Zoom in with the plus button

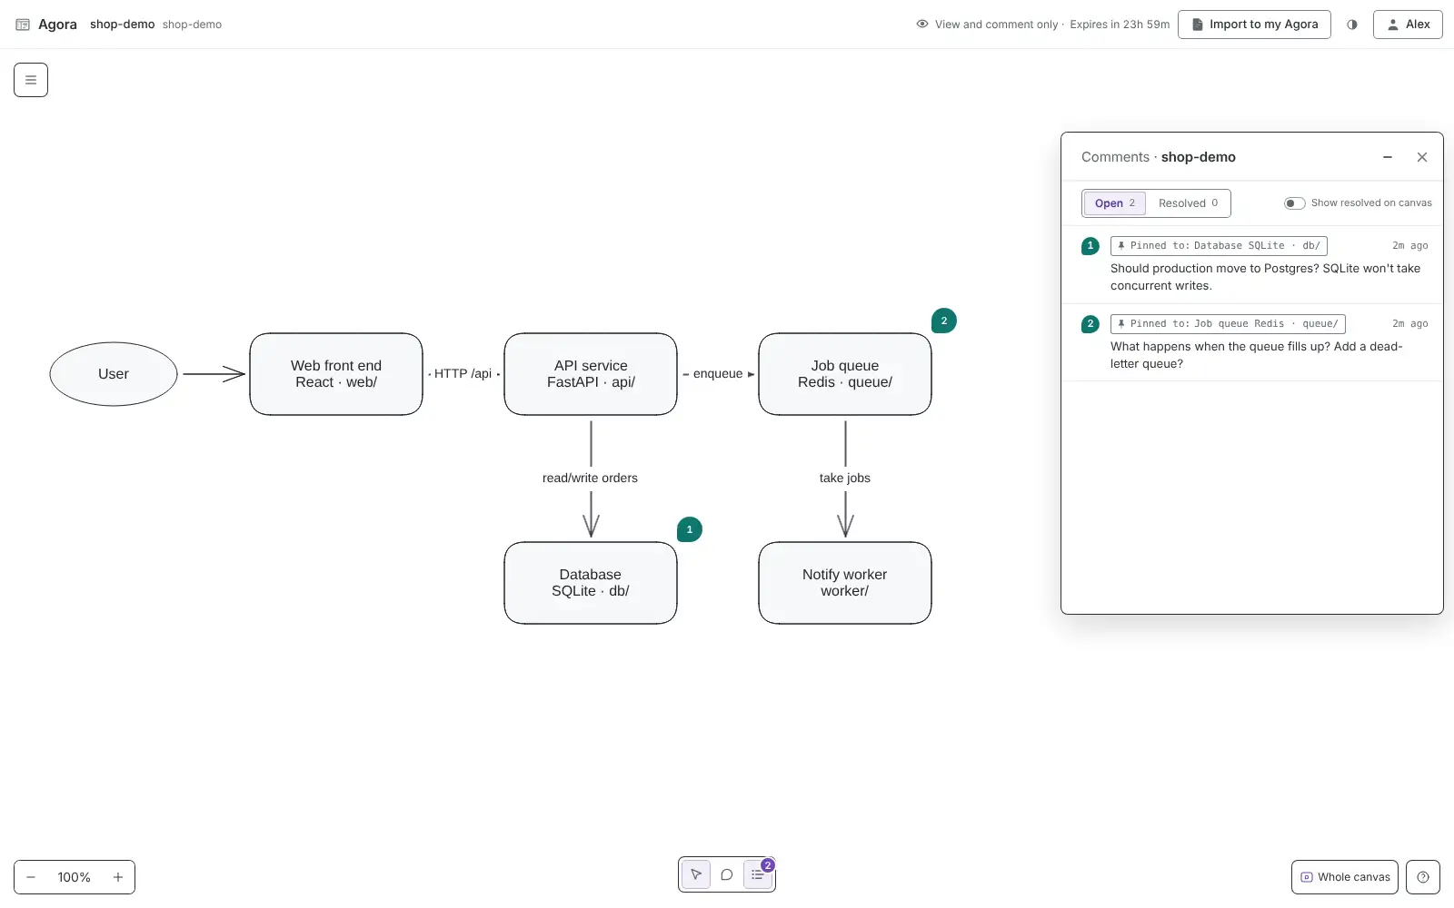click(x=118, y=877)
